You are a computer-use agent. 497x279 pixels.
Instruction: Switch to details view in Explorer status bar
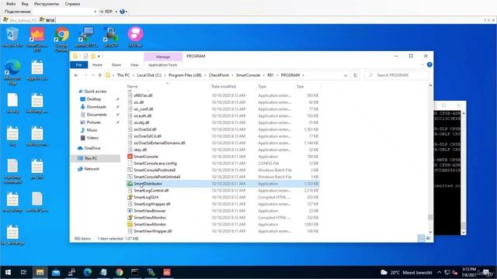421,239
